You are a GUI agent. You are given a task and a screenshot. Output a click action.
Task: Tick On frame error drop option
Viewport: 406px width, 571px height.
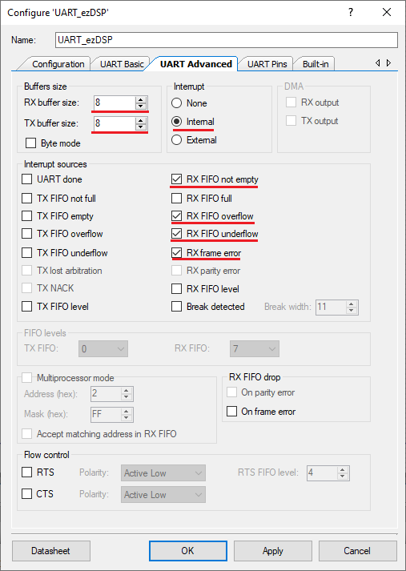click(x=232, y=412)
